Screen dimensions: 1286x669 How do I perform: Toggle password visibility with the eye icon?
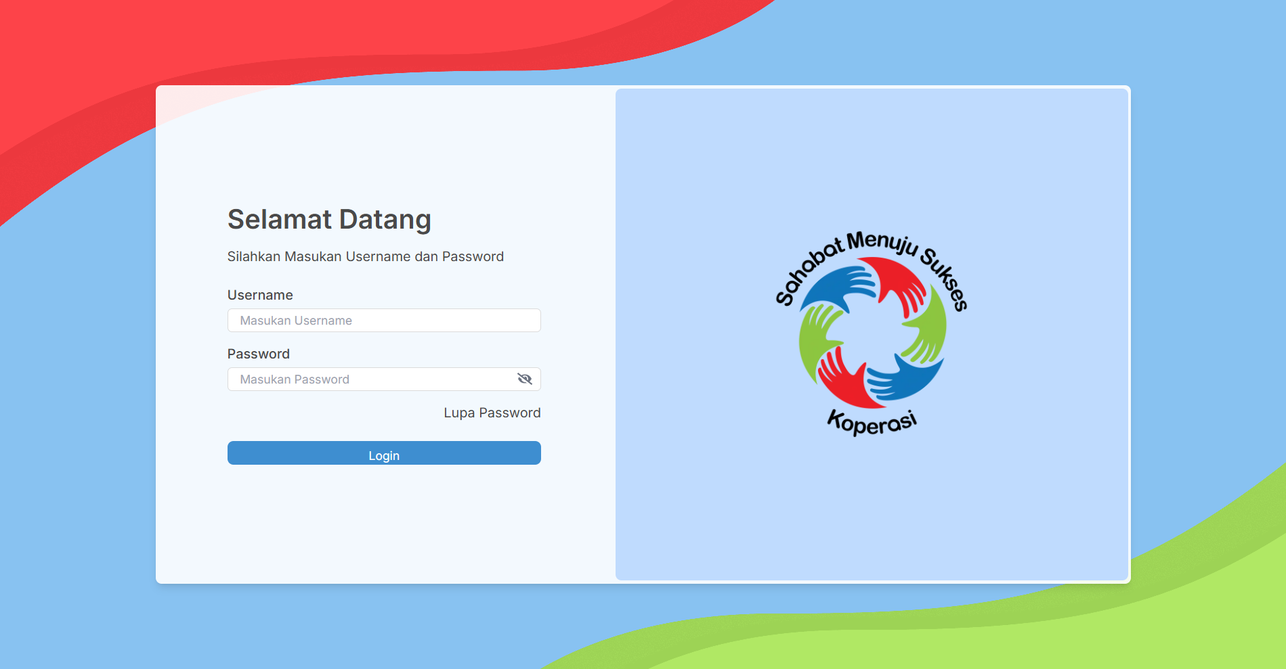click(x=525, y=379)
